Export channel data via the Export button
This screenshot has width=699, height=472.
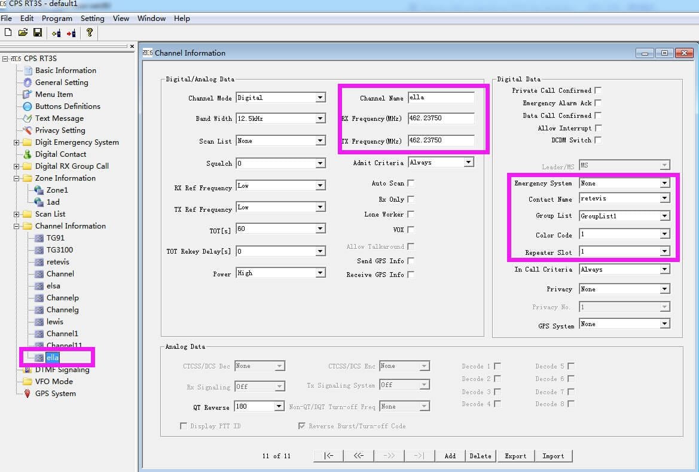pyautogui.click(x=515, y=455)
